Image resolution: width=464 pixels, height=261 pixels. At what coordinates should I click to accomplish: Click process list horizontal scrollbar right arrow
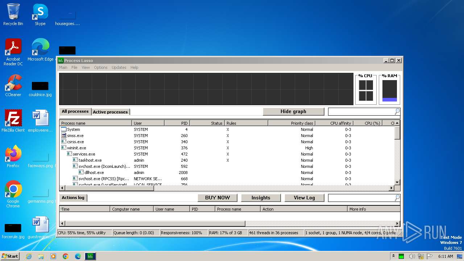(391, 188)
